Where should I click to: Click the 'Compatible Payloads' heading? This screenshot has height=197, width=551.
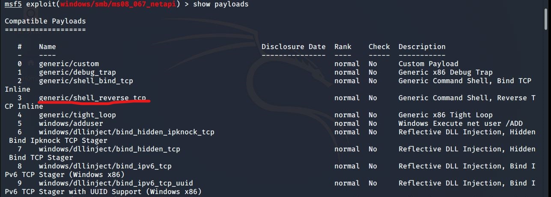point(45,21)
